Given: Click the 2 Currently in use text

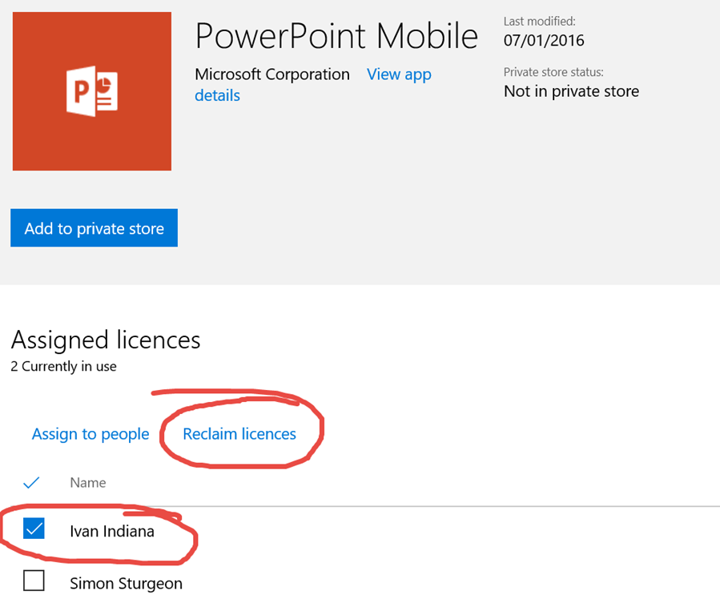Looking at the screenshot, I should (x=63, y=366).
